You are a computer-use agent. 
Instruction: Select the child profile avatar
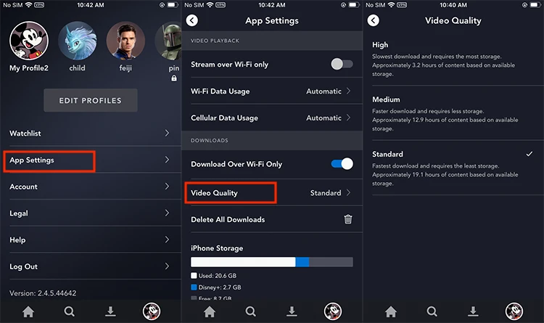click(78, 41)
